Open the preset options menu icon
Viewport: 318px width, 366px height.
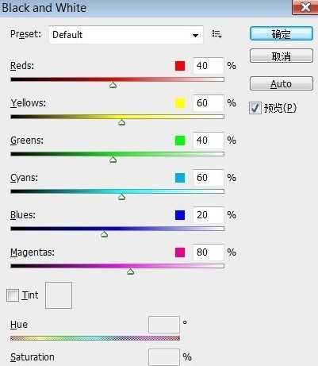pos(216,34)
